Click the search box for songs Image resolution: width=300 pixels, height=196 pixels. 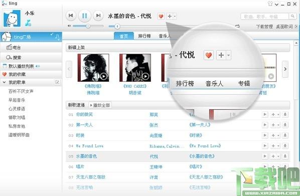pyautogui.click(x=264, y=17)
